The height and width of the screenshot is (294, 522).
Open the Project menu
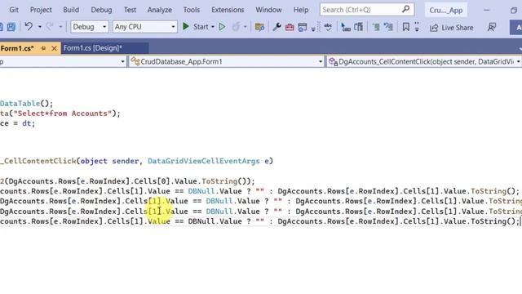coord(41,10)
